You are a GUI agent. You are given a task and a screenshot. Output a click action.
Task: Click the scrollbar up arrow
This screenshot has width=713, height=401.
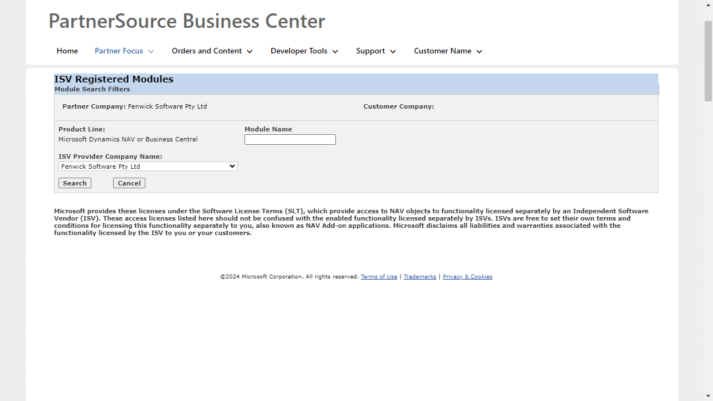[x=709, y=4]
